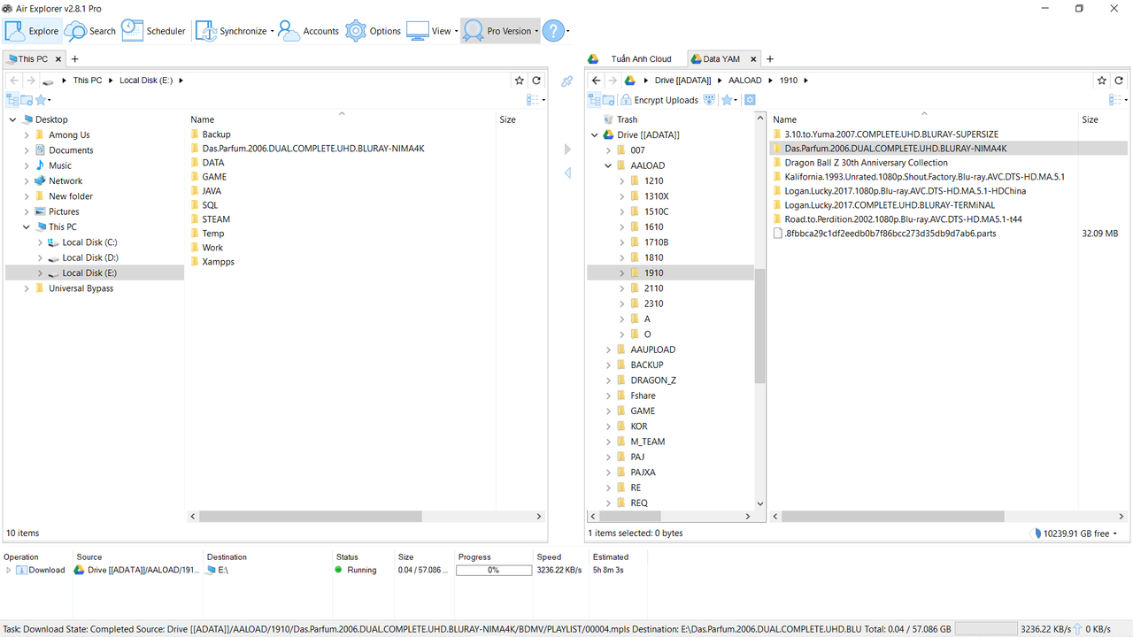Click the blue settings square icon in right toolbar
1133x637 pixels.
pos(750,100)
